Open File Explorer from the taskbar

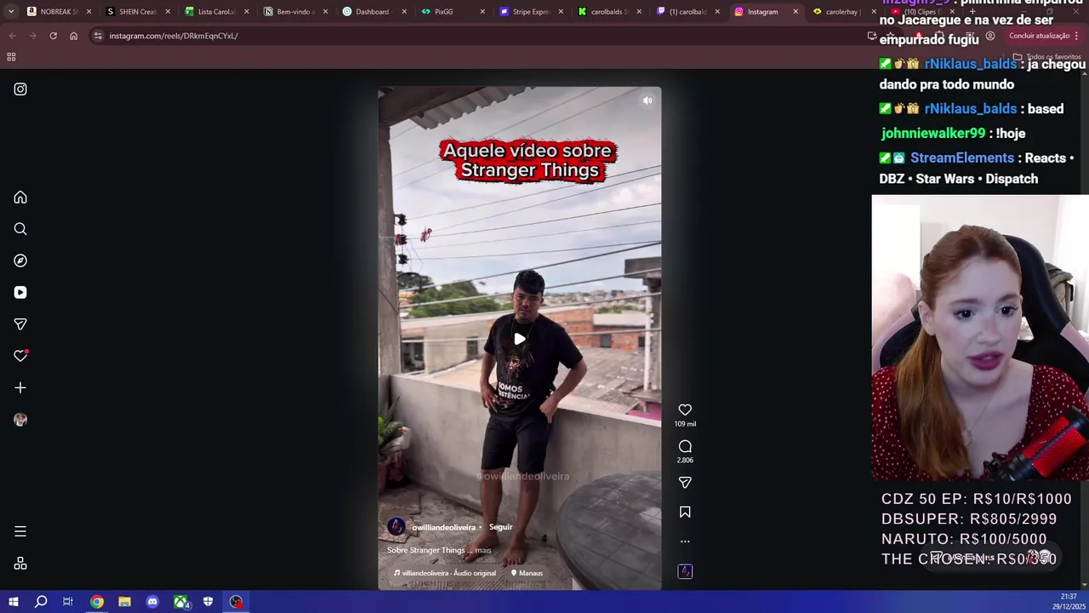coord(124,602)
